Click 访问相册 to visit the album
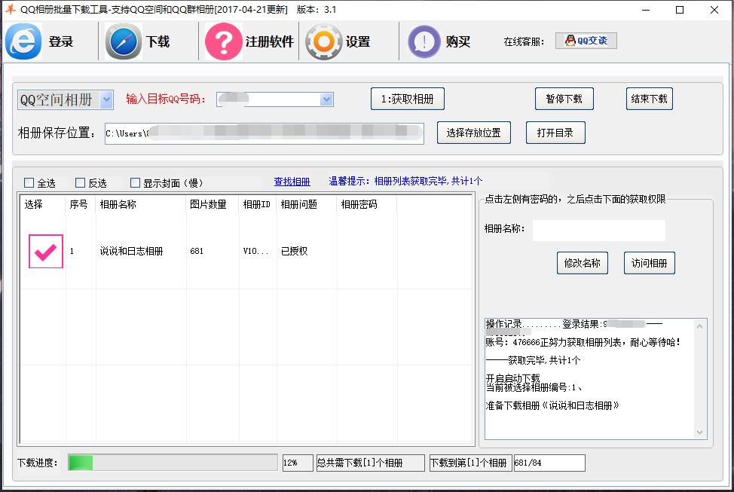The image size is (734, 492). [648, 262]
